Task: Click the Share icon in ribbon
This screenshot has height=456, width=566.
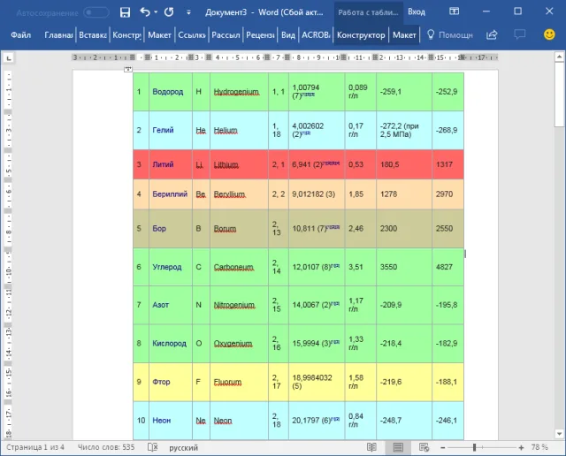Action: [492, 35]
